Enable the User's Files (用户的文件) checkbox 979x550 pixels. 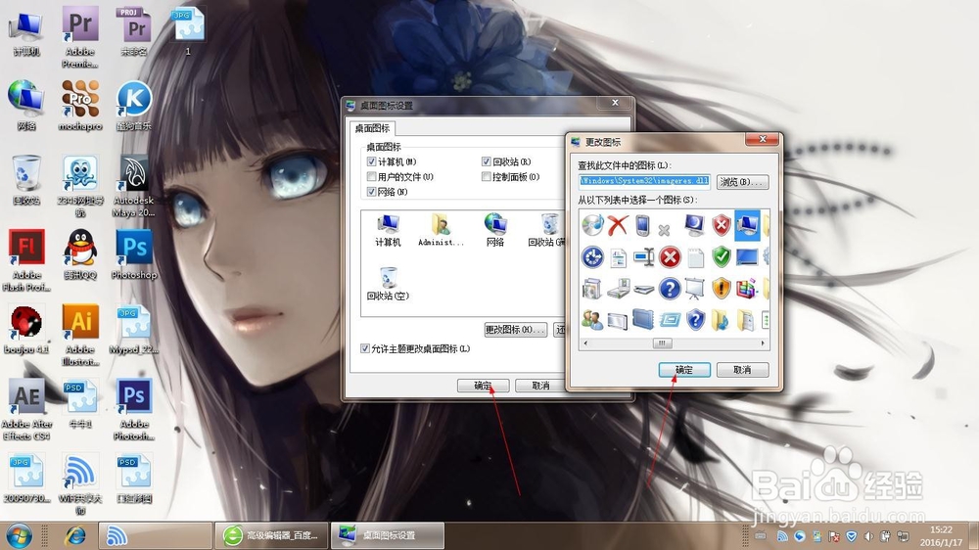pyautogui.click(x=371, y=177)
